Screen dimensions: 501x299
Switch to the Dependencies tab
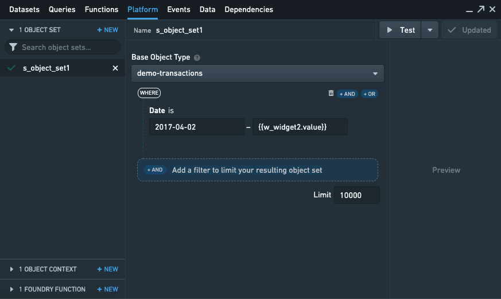click(248, 10)
